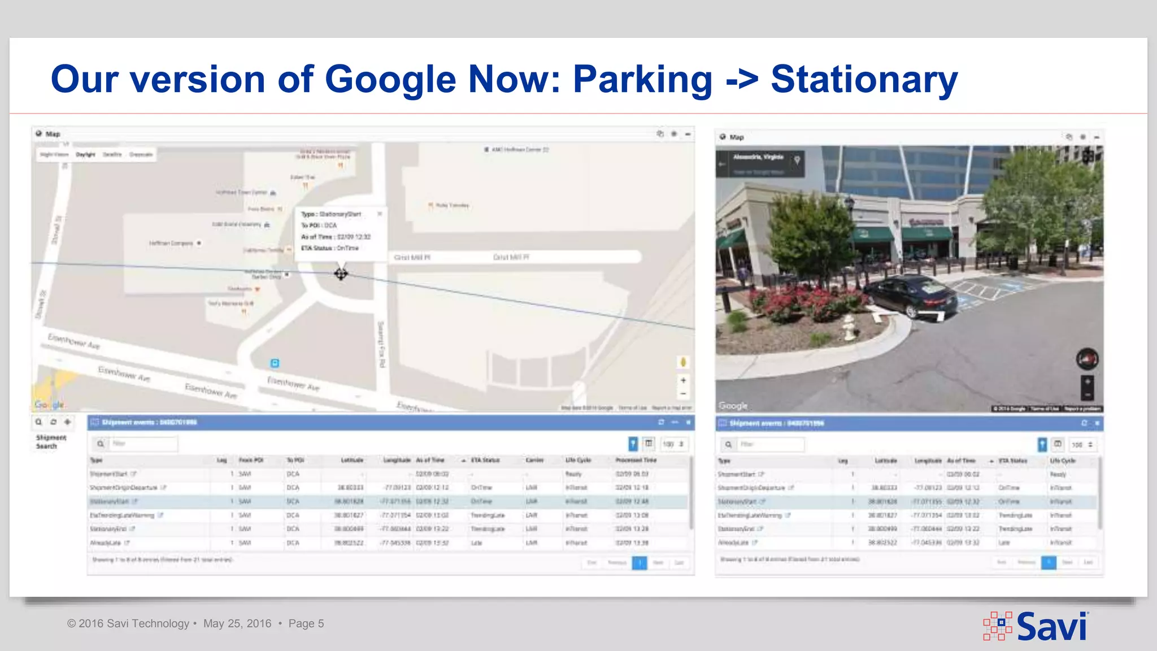Go to page 1 in right table pagination

pos(1049,563)
